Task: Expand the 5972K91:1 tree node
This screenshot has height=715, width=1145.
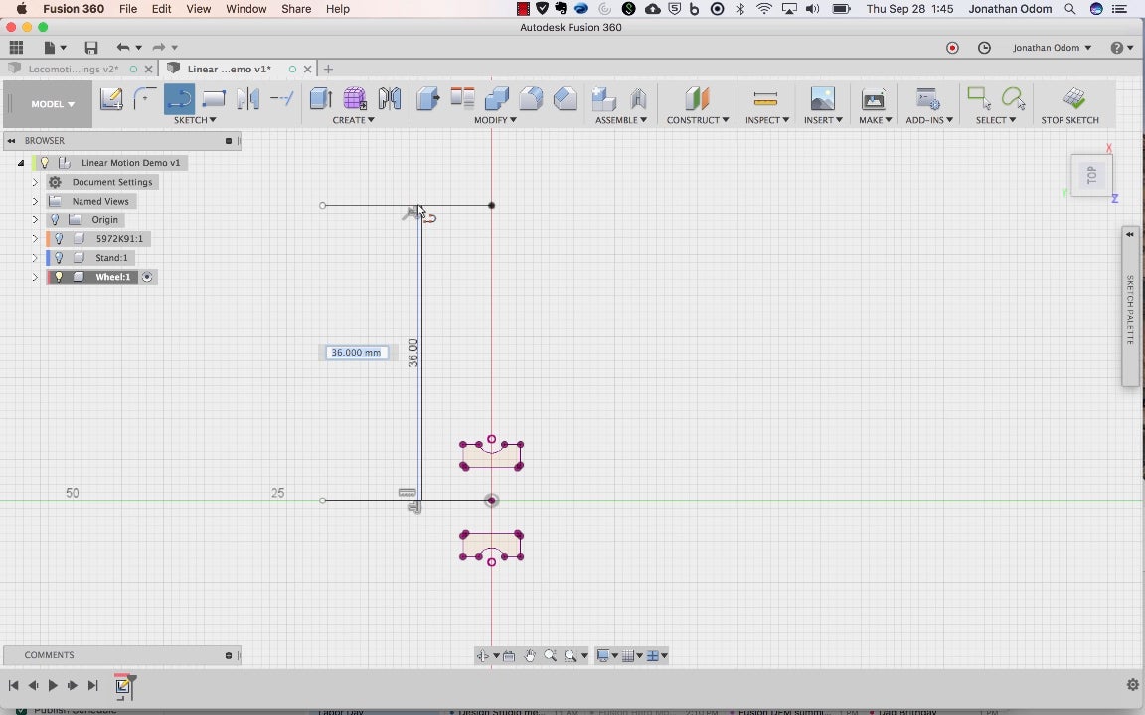Action: pos(35,238)
